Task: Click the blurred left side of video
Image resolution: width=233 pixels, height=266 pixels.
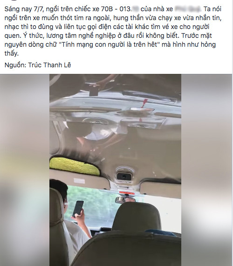Action: (25, 170)
